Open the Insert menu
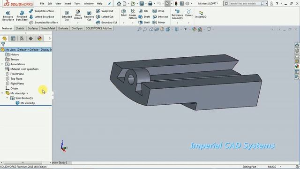This screenshot has height=169, width=300. 67,3
